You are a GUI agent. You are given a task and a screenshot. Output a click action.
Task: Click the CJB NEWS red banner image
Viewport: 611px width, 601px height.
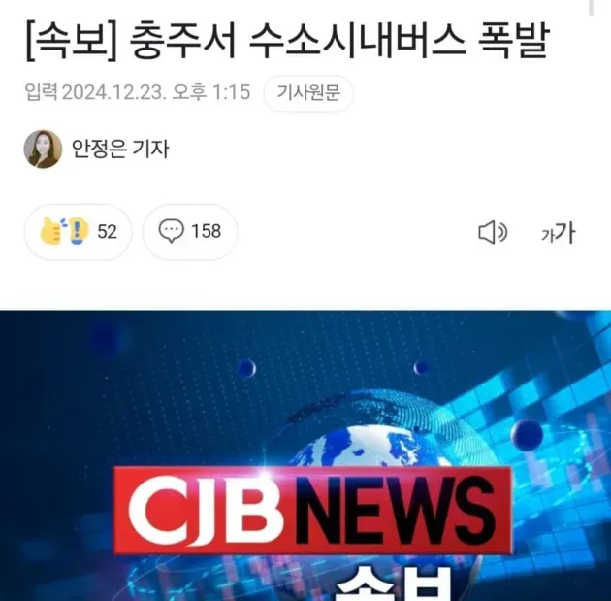click(x=312, y=510)
